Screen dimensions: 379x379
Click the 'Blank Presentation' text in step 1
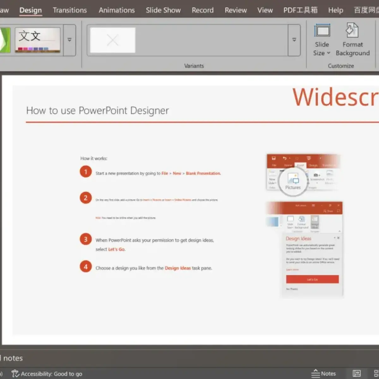click(x=203, y=173)
